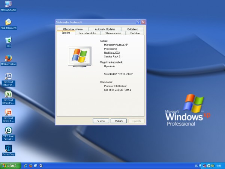The width and height of the screenshot is (225, 169).
Task: Click network computers tray icon
Action: tap(205, 166)
